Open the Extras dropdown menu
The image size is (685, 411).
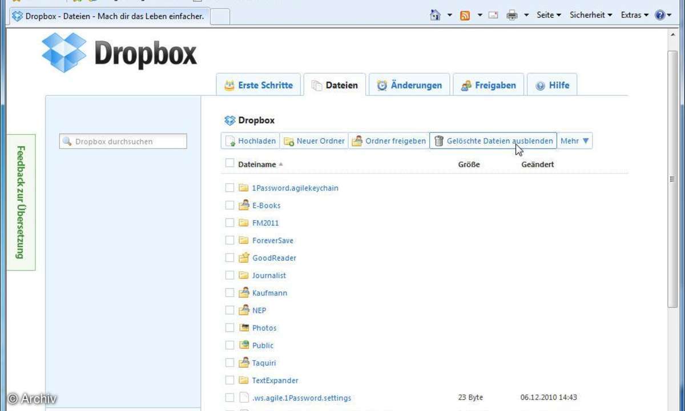[x=635, y=15]
